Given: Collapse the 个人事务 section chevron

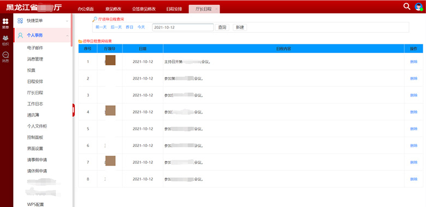Looking at the screenshot, I should pyautogui.click(x=67, y=36).
